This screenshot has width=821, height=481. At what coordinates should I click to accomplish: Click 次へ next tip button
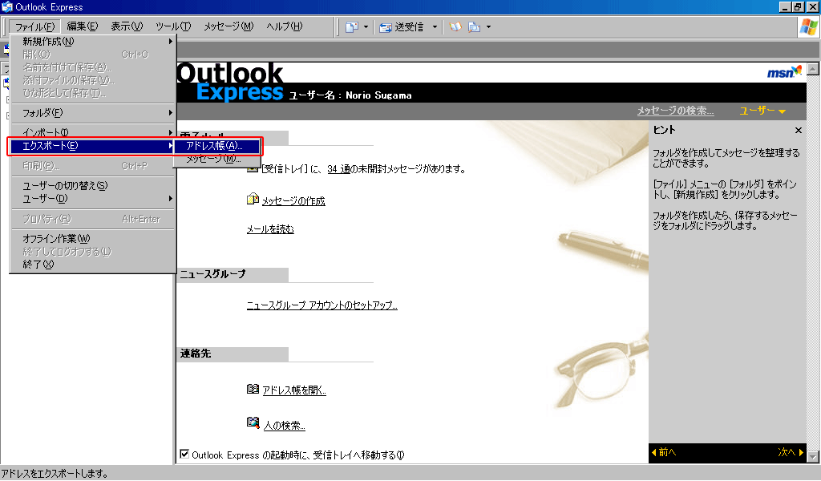(791, 452)
